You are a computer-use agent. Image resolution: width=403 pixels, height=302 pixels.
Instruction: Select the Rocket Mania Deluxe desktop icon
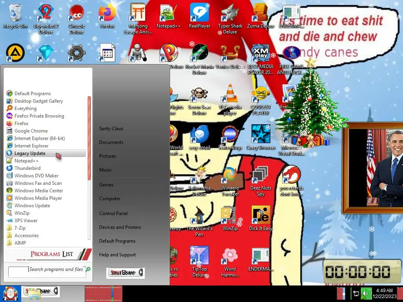click(x=200, y=60)
